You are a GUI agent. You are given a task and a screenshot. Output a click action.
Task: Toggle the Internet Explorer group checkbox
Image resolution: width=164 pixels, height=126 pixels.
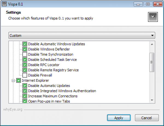[x=18, y=81]
